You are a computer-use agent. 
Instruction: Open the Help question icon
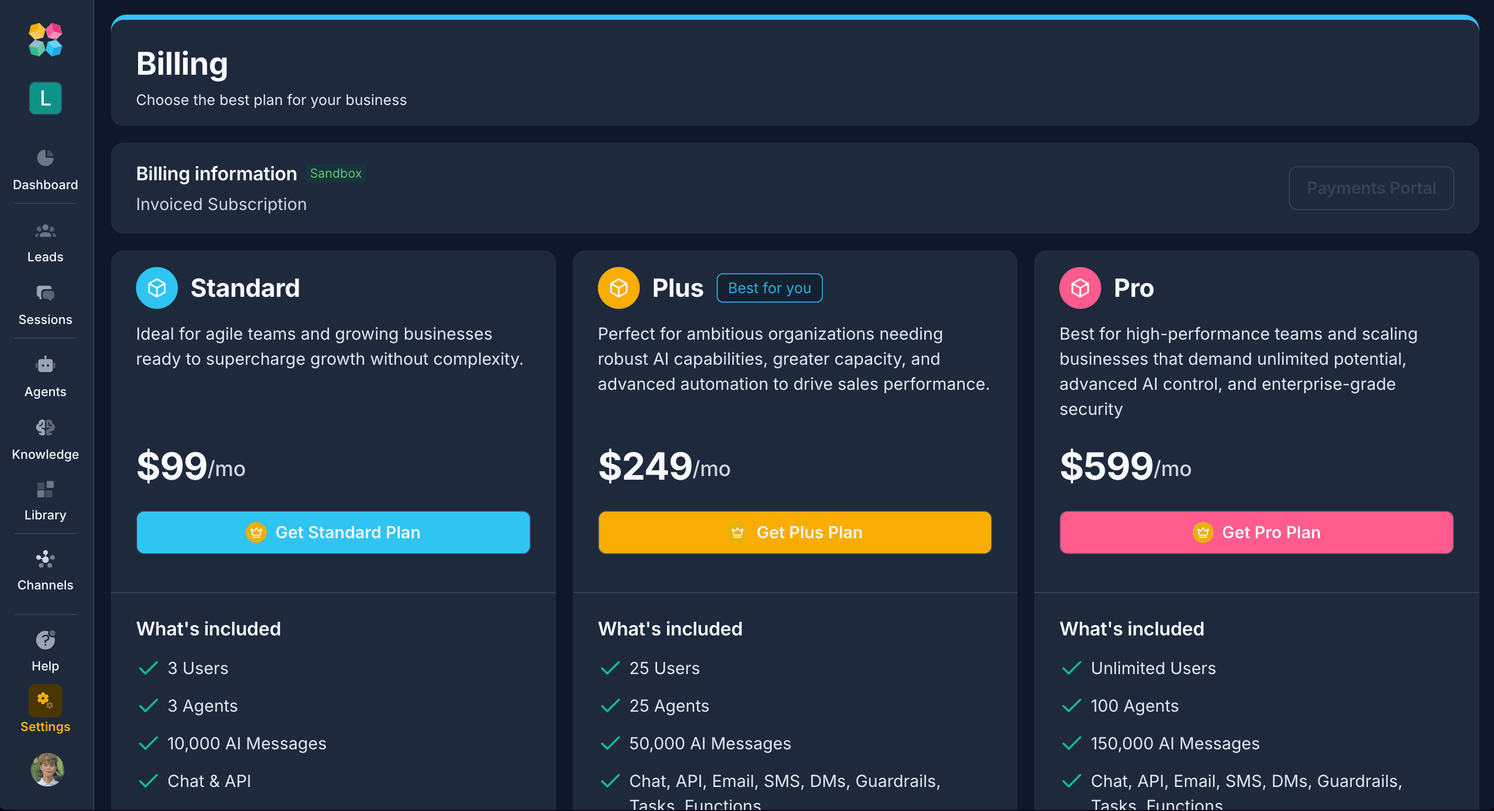[x=45, y=640]
